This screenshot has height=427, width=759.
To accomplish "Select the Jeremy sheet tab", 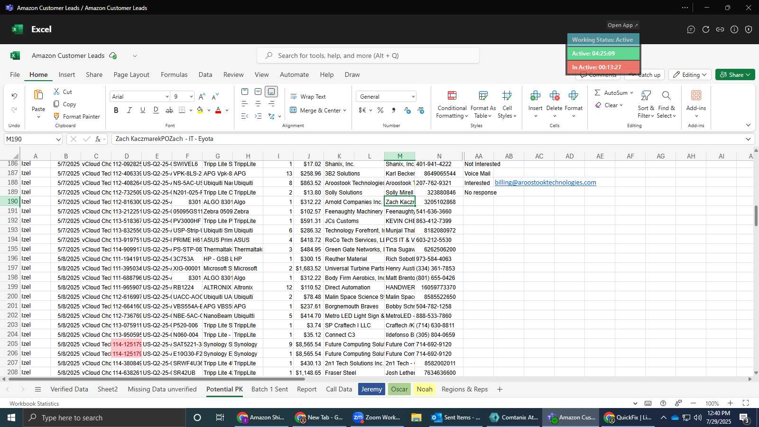I will point(371,389).
